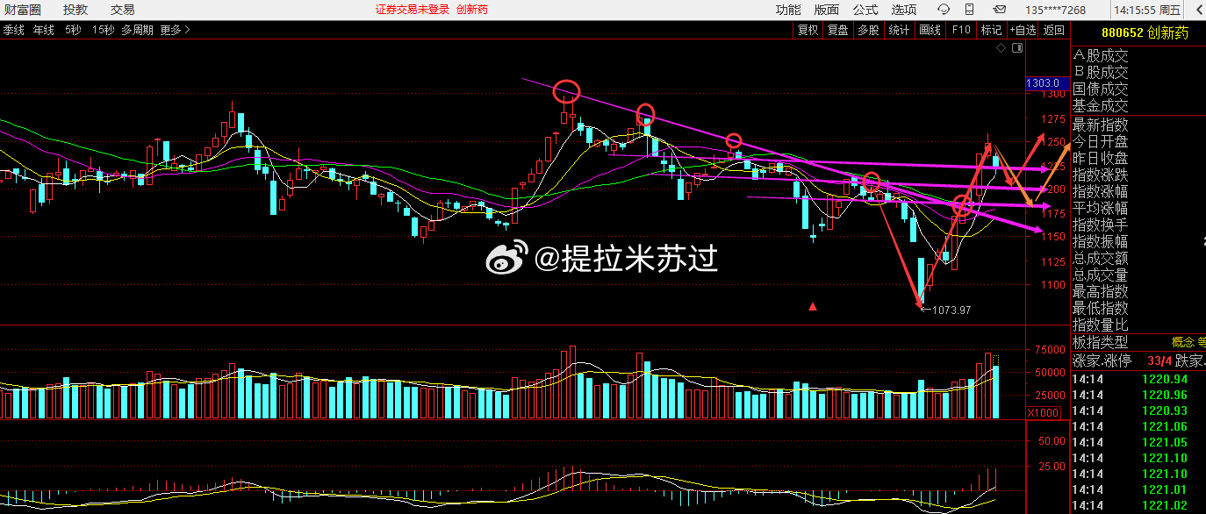Click the red triangle marker below the chart

click(x=813, y=306)
